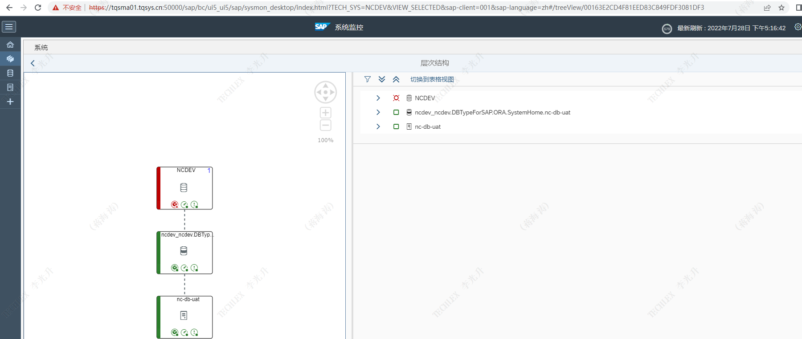Click nc-db-uat node title in diagram

coord(188,299)
